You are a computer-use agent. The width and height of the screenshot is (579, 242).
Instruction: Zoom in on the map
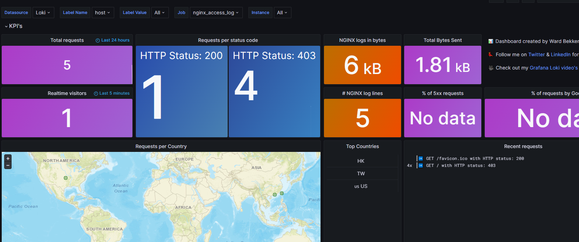tap(8, 159)
